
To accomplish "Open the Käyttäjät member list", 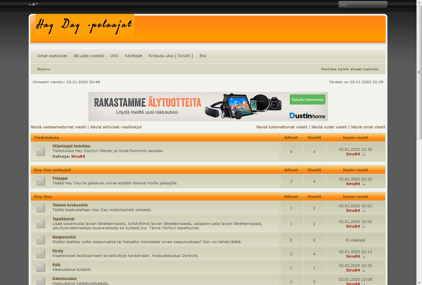I will point(134,56).
